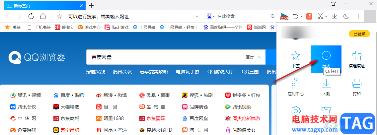
Task: Open 腾讯会议 hot search link below search box
Action: [x=122, y=72]
